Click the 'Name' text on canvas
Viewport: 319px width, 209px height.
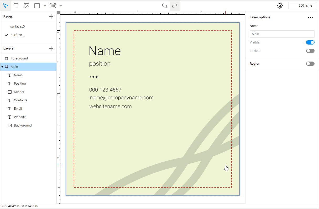pyautogui.click(x=105, y=51)
